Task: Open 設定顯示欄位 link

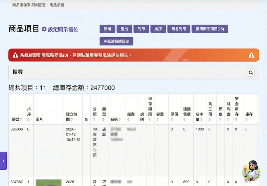Action: (x=63, y=29)
